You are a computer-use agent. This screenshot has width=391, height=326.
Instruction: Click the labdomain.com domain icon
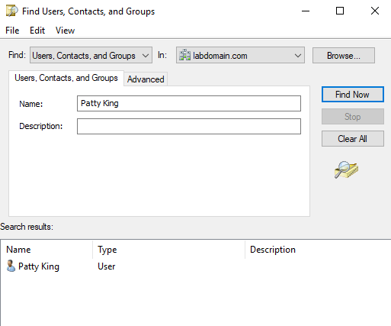184,55
